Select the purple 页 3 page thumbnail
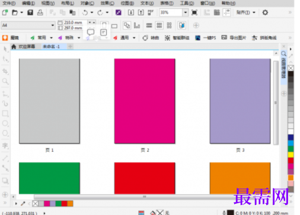Image resolution: width=300 pixels, height=215 pixels. [x=240, y=101]
